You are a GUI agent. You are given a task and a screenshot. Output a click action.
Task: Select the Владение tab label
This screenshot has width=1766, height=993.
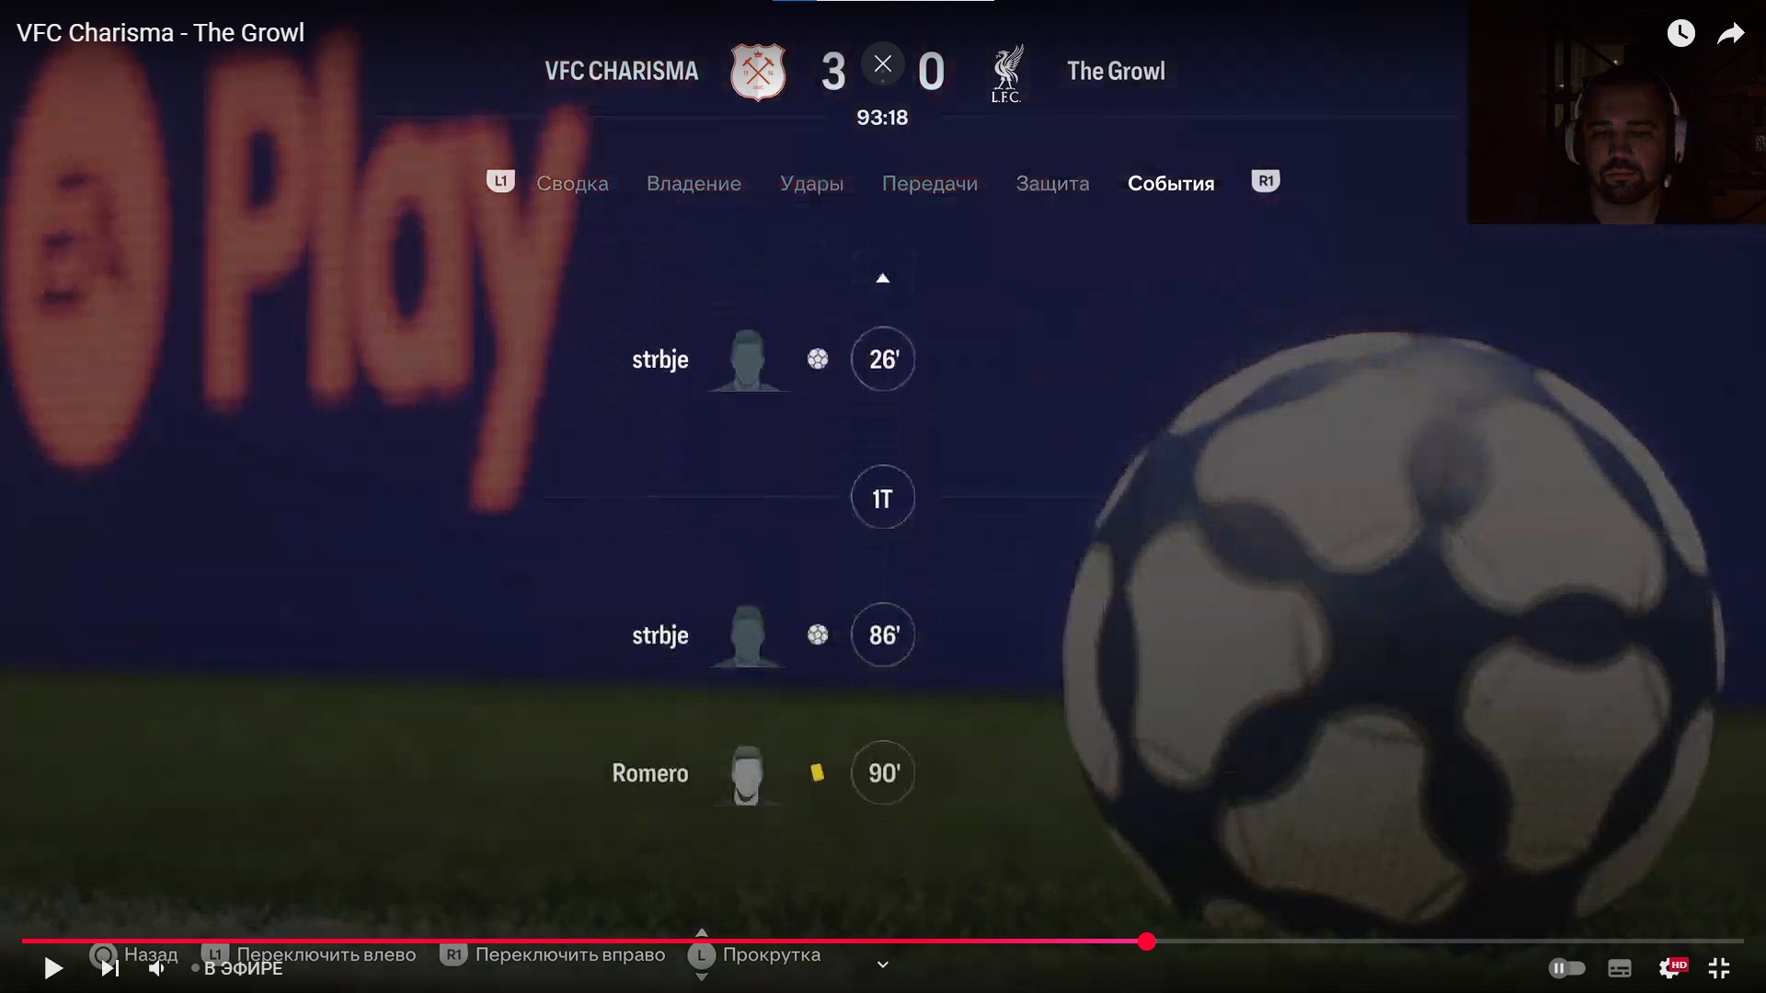(694, 183)
